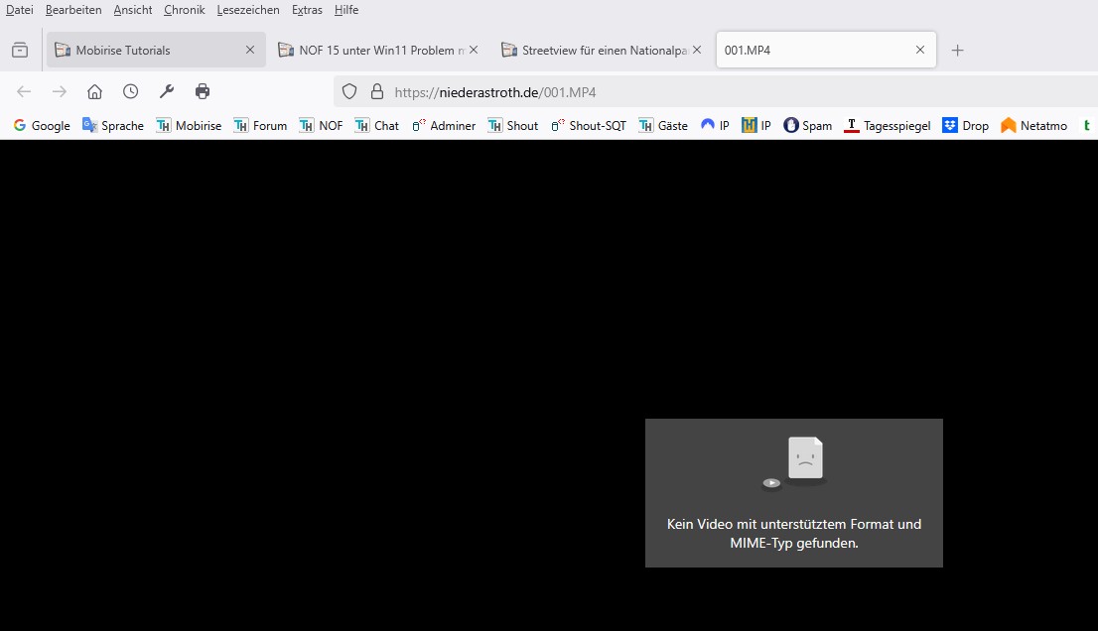Open the Netatmo bookmark
This screenshot has height=631, width=1098.
[x=1033, y=125]
